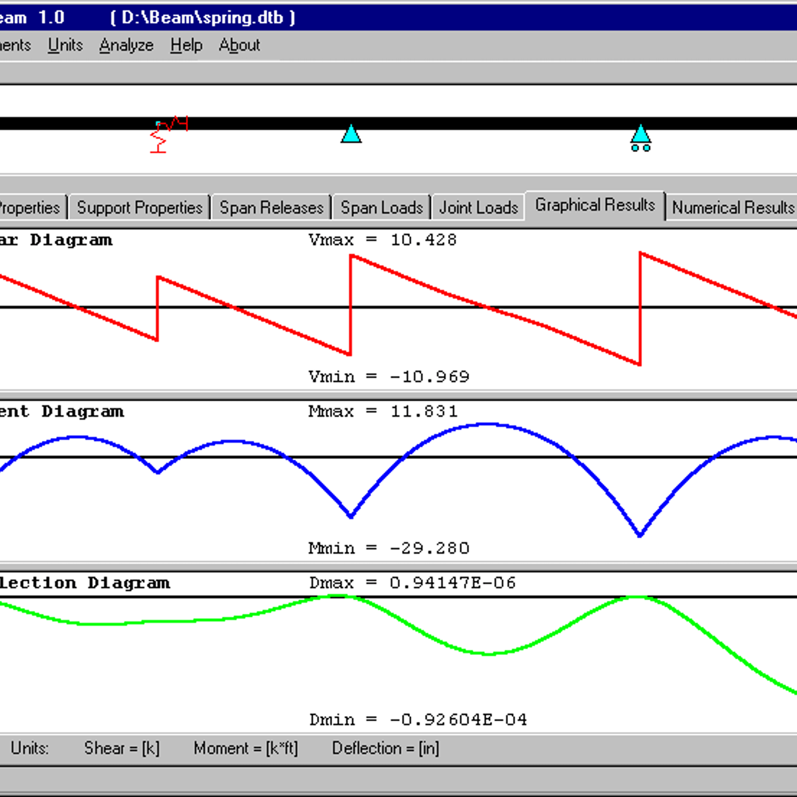The height and width of the screenshot is (797, 797).
Task: Click the Vmin value in shear diagram
Action: click(429, 377)
